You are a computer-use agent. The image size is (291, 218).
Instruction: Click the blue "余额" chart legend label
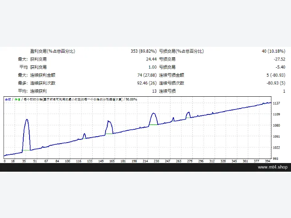pyautogui.click(x=8, y=99)
